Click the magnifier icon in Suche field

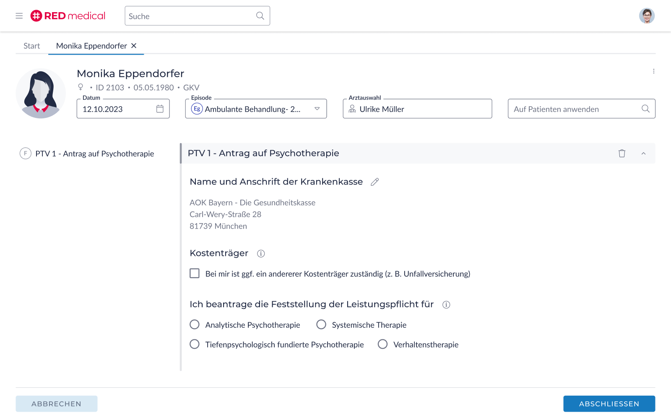[260, 16]
